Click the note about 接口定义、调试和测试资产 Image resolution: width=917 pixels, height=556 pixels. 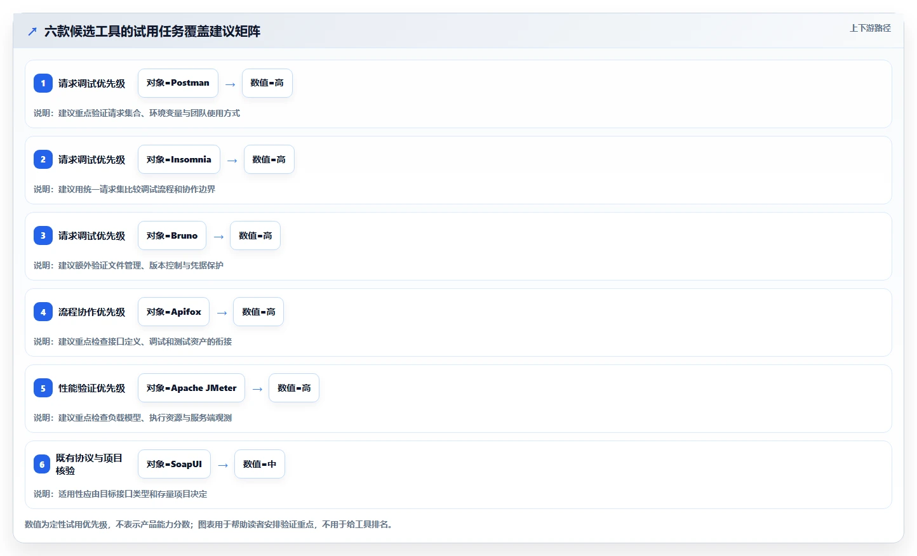(x=133, y=341)
